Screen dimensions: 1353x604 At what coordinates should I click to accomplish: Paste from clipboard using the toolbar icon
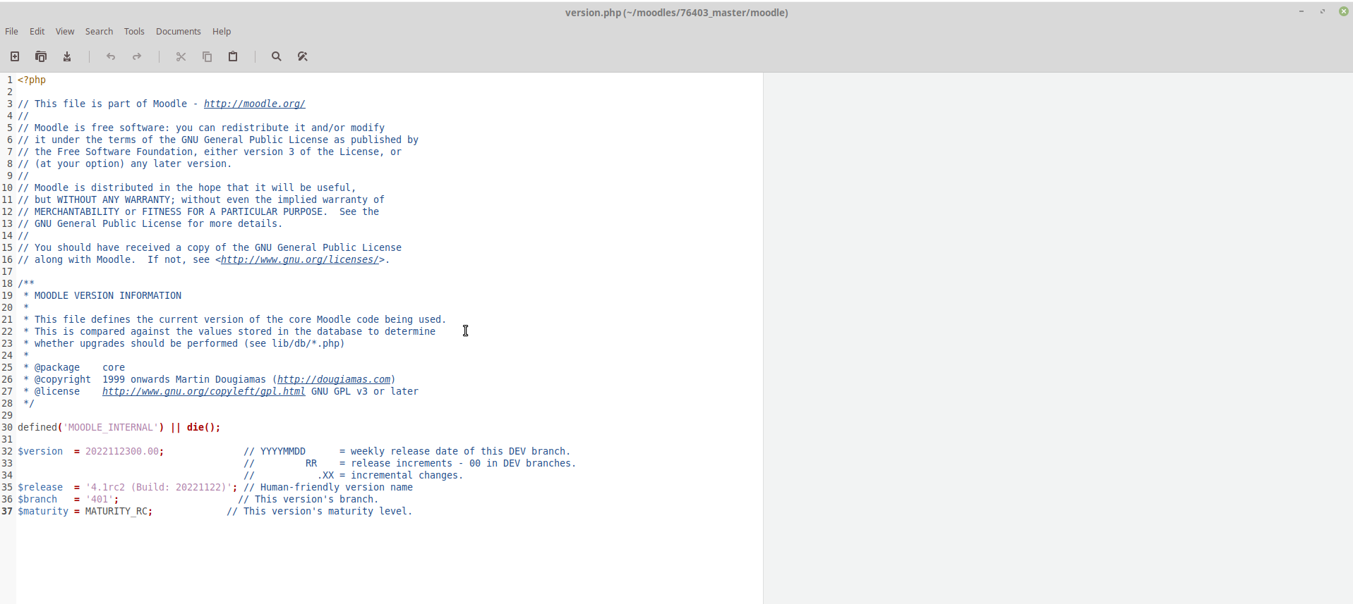(233, 56)
